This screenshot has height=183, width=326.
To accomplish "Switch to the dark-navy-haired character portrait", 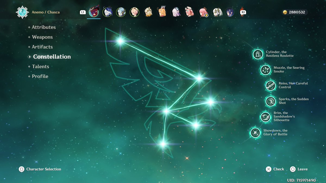I will 230,12.
